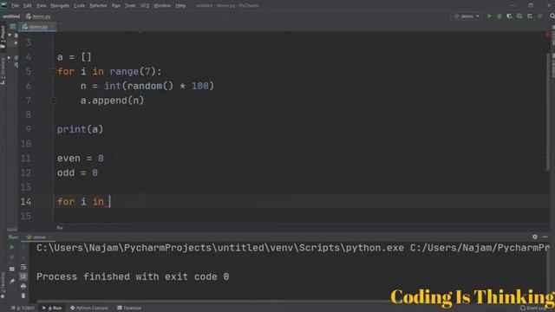Hide the Run panel with minimize icon

coord(545,237)
